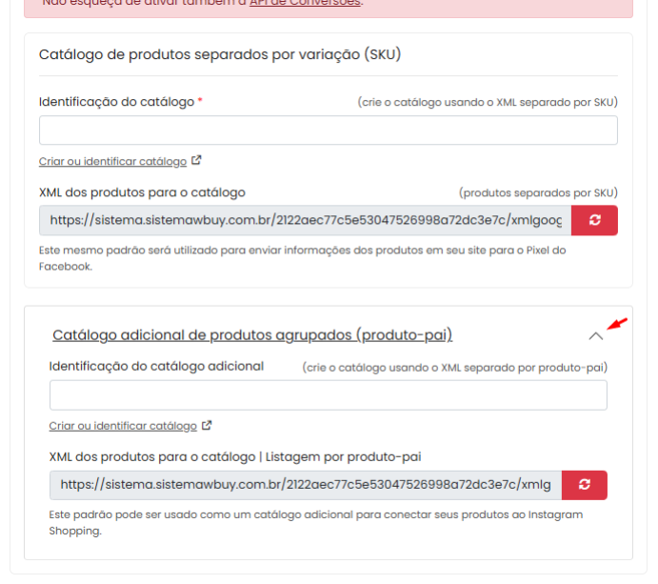Click the 'Catálogo de produtos separados por variação' heading
The height and width of the screenshot is (584, 658).
click(219, 54)
